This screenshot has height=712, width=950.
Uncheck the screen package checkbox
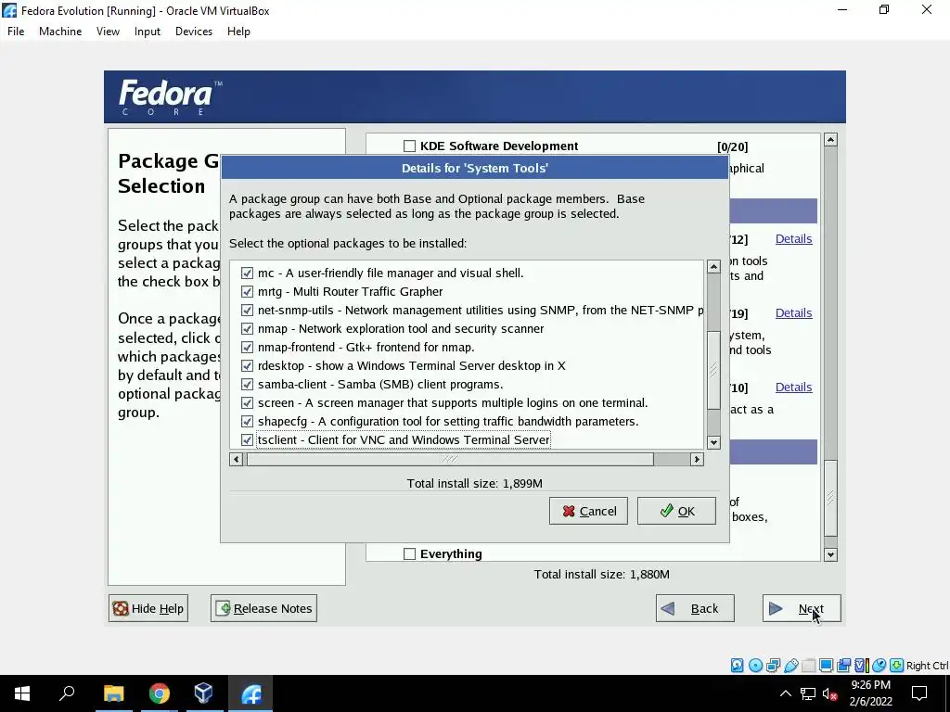click(x=247, y=402)
